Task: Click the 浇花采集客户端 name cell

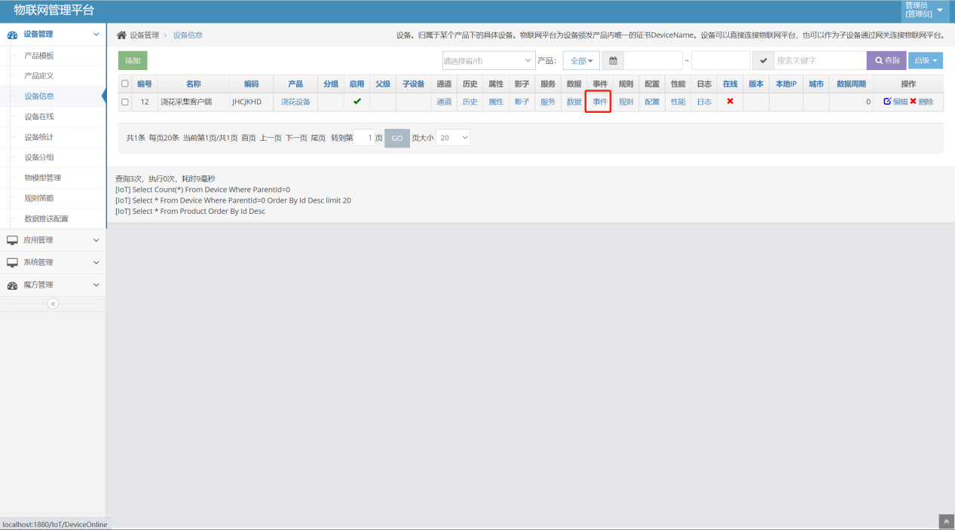Action: click(x=186, y=102)
